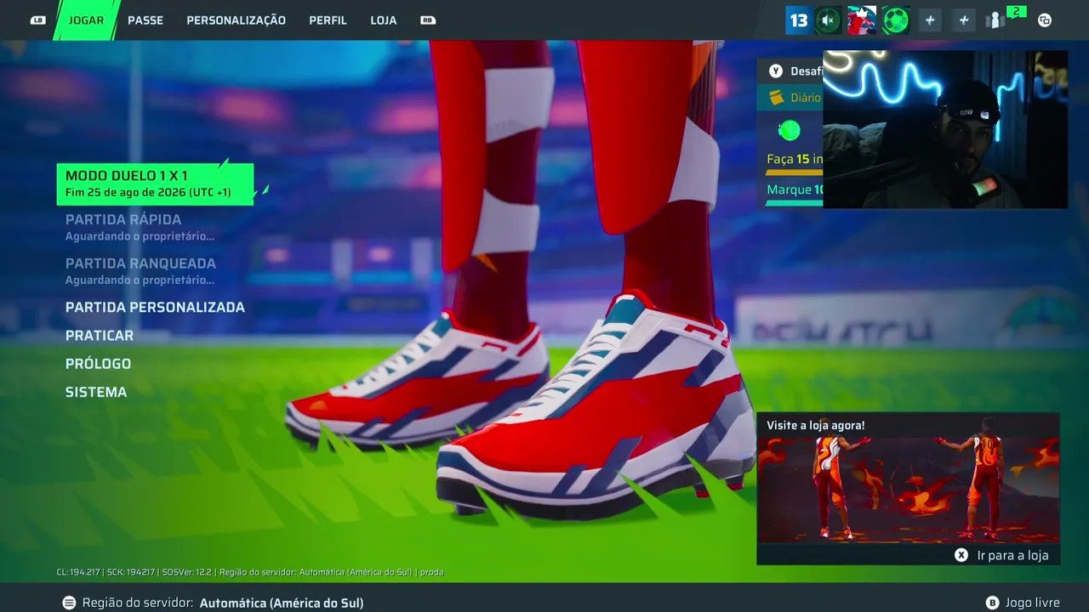Viewport: 1089px width, 612px height.
Task: Click 'Marque 10' challenge text
Action: coord(795,190)
